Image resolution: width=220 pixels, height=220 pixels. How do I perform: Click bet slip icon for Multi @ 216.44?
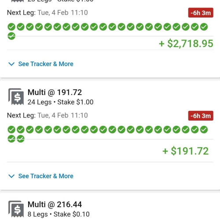[16, 209]
